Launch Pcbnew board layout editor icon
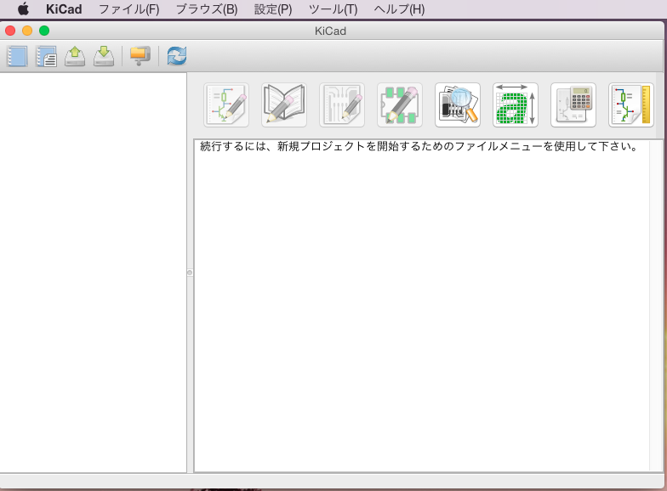The width and height of the screenshot is (667, 491). pos(342,105)
